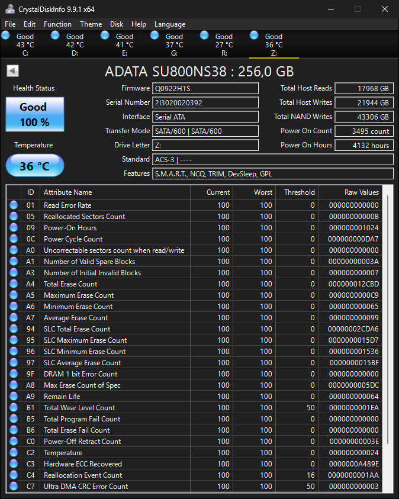Select the G: drive status orb
This screenshot has height=499, width=399.
(x=155, y=35)
